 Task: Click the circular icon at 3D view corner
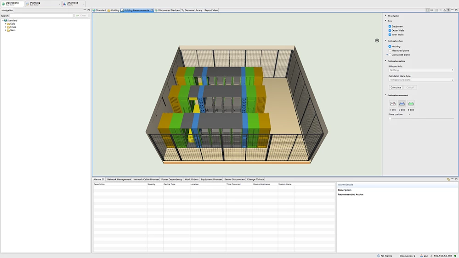coord(377,40)
